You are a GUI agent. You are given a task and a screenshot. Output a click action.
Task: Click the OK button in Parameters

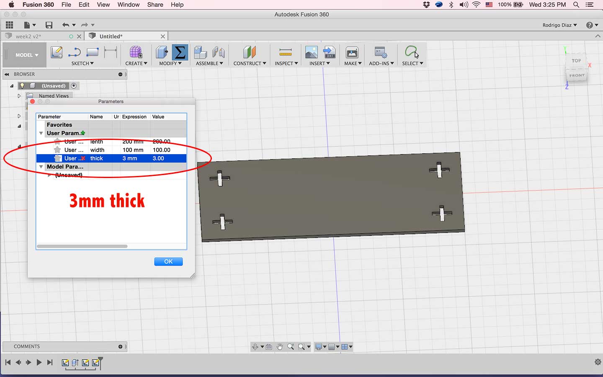point(168,261)
